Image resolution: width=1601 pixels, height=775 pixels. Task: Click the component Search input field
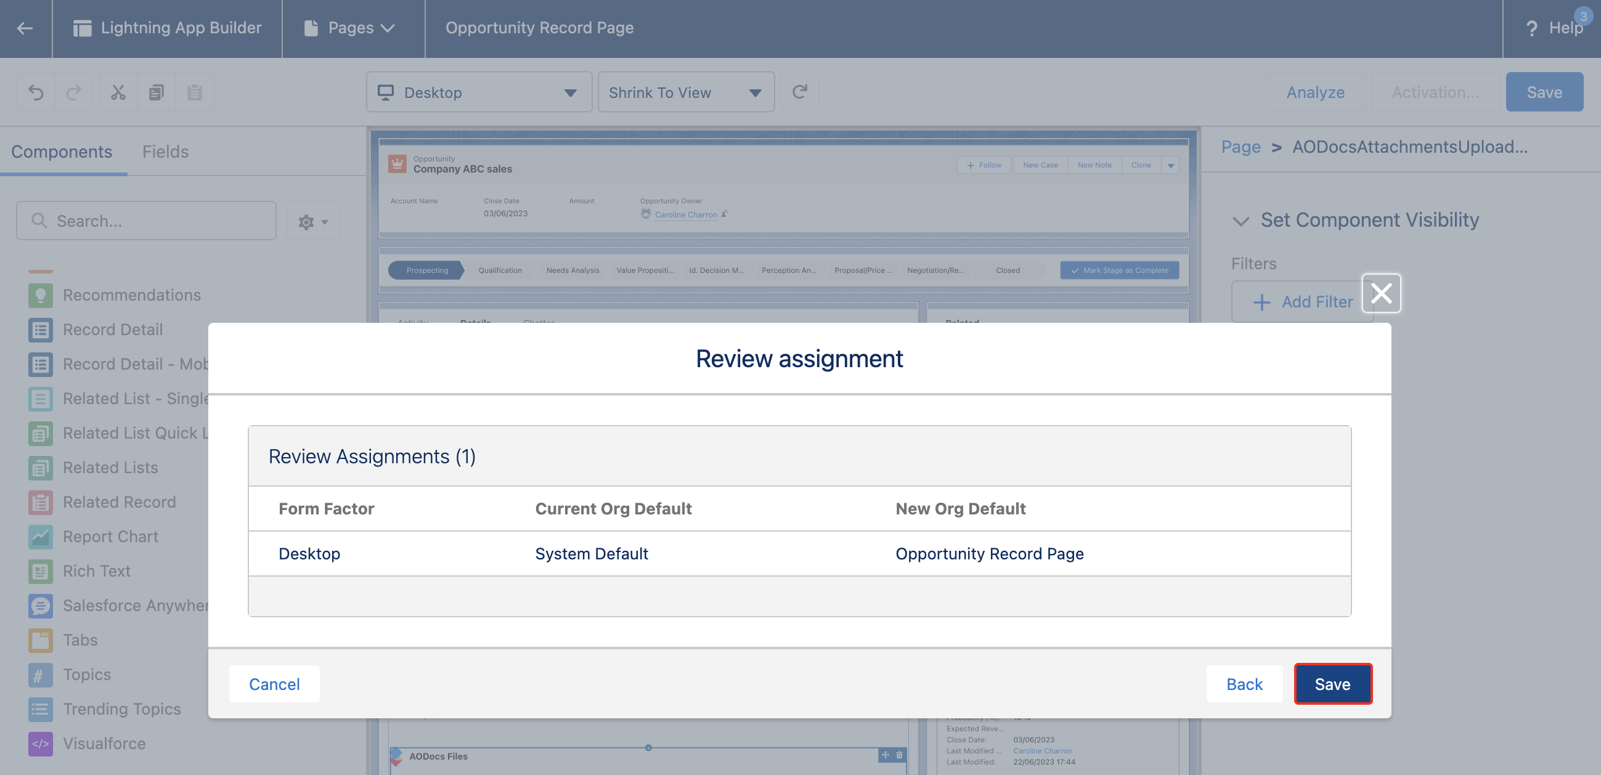147,221
